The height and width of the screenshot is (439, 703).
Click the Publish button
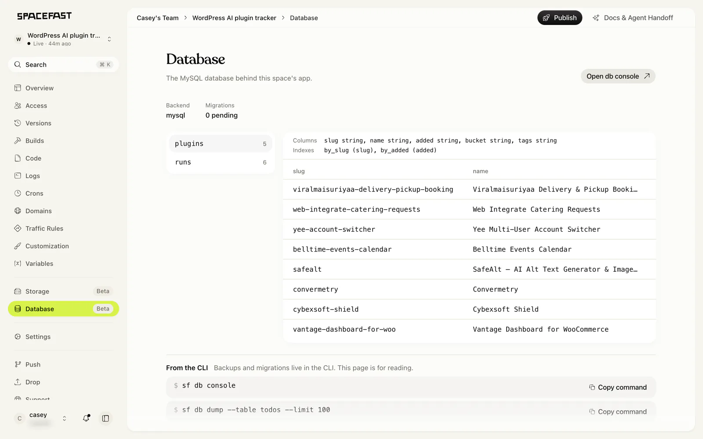[560, 18]
